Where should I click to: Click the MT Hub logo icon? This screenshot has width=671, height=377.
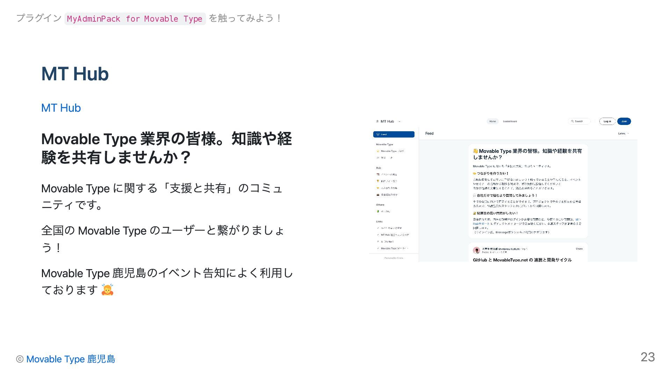(377, 121)
